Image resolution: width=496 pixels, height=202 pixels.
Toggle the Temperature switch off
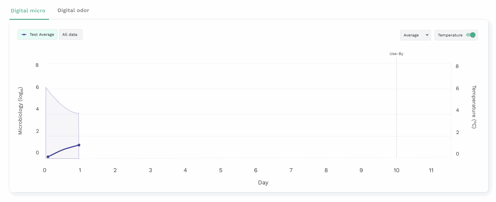(471, 35)
